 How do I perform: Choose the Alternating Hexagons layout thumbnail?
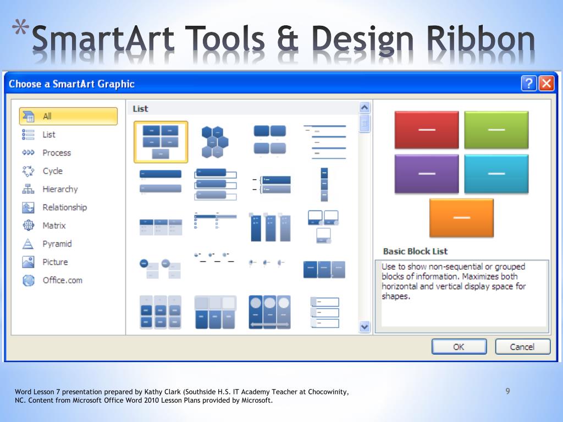coord(215,142)
